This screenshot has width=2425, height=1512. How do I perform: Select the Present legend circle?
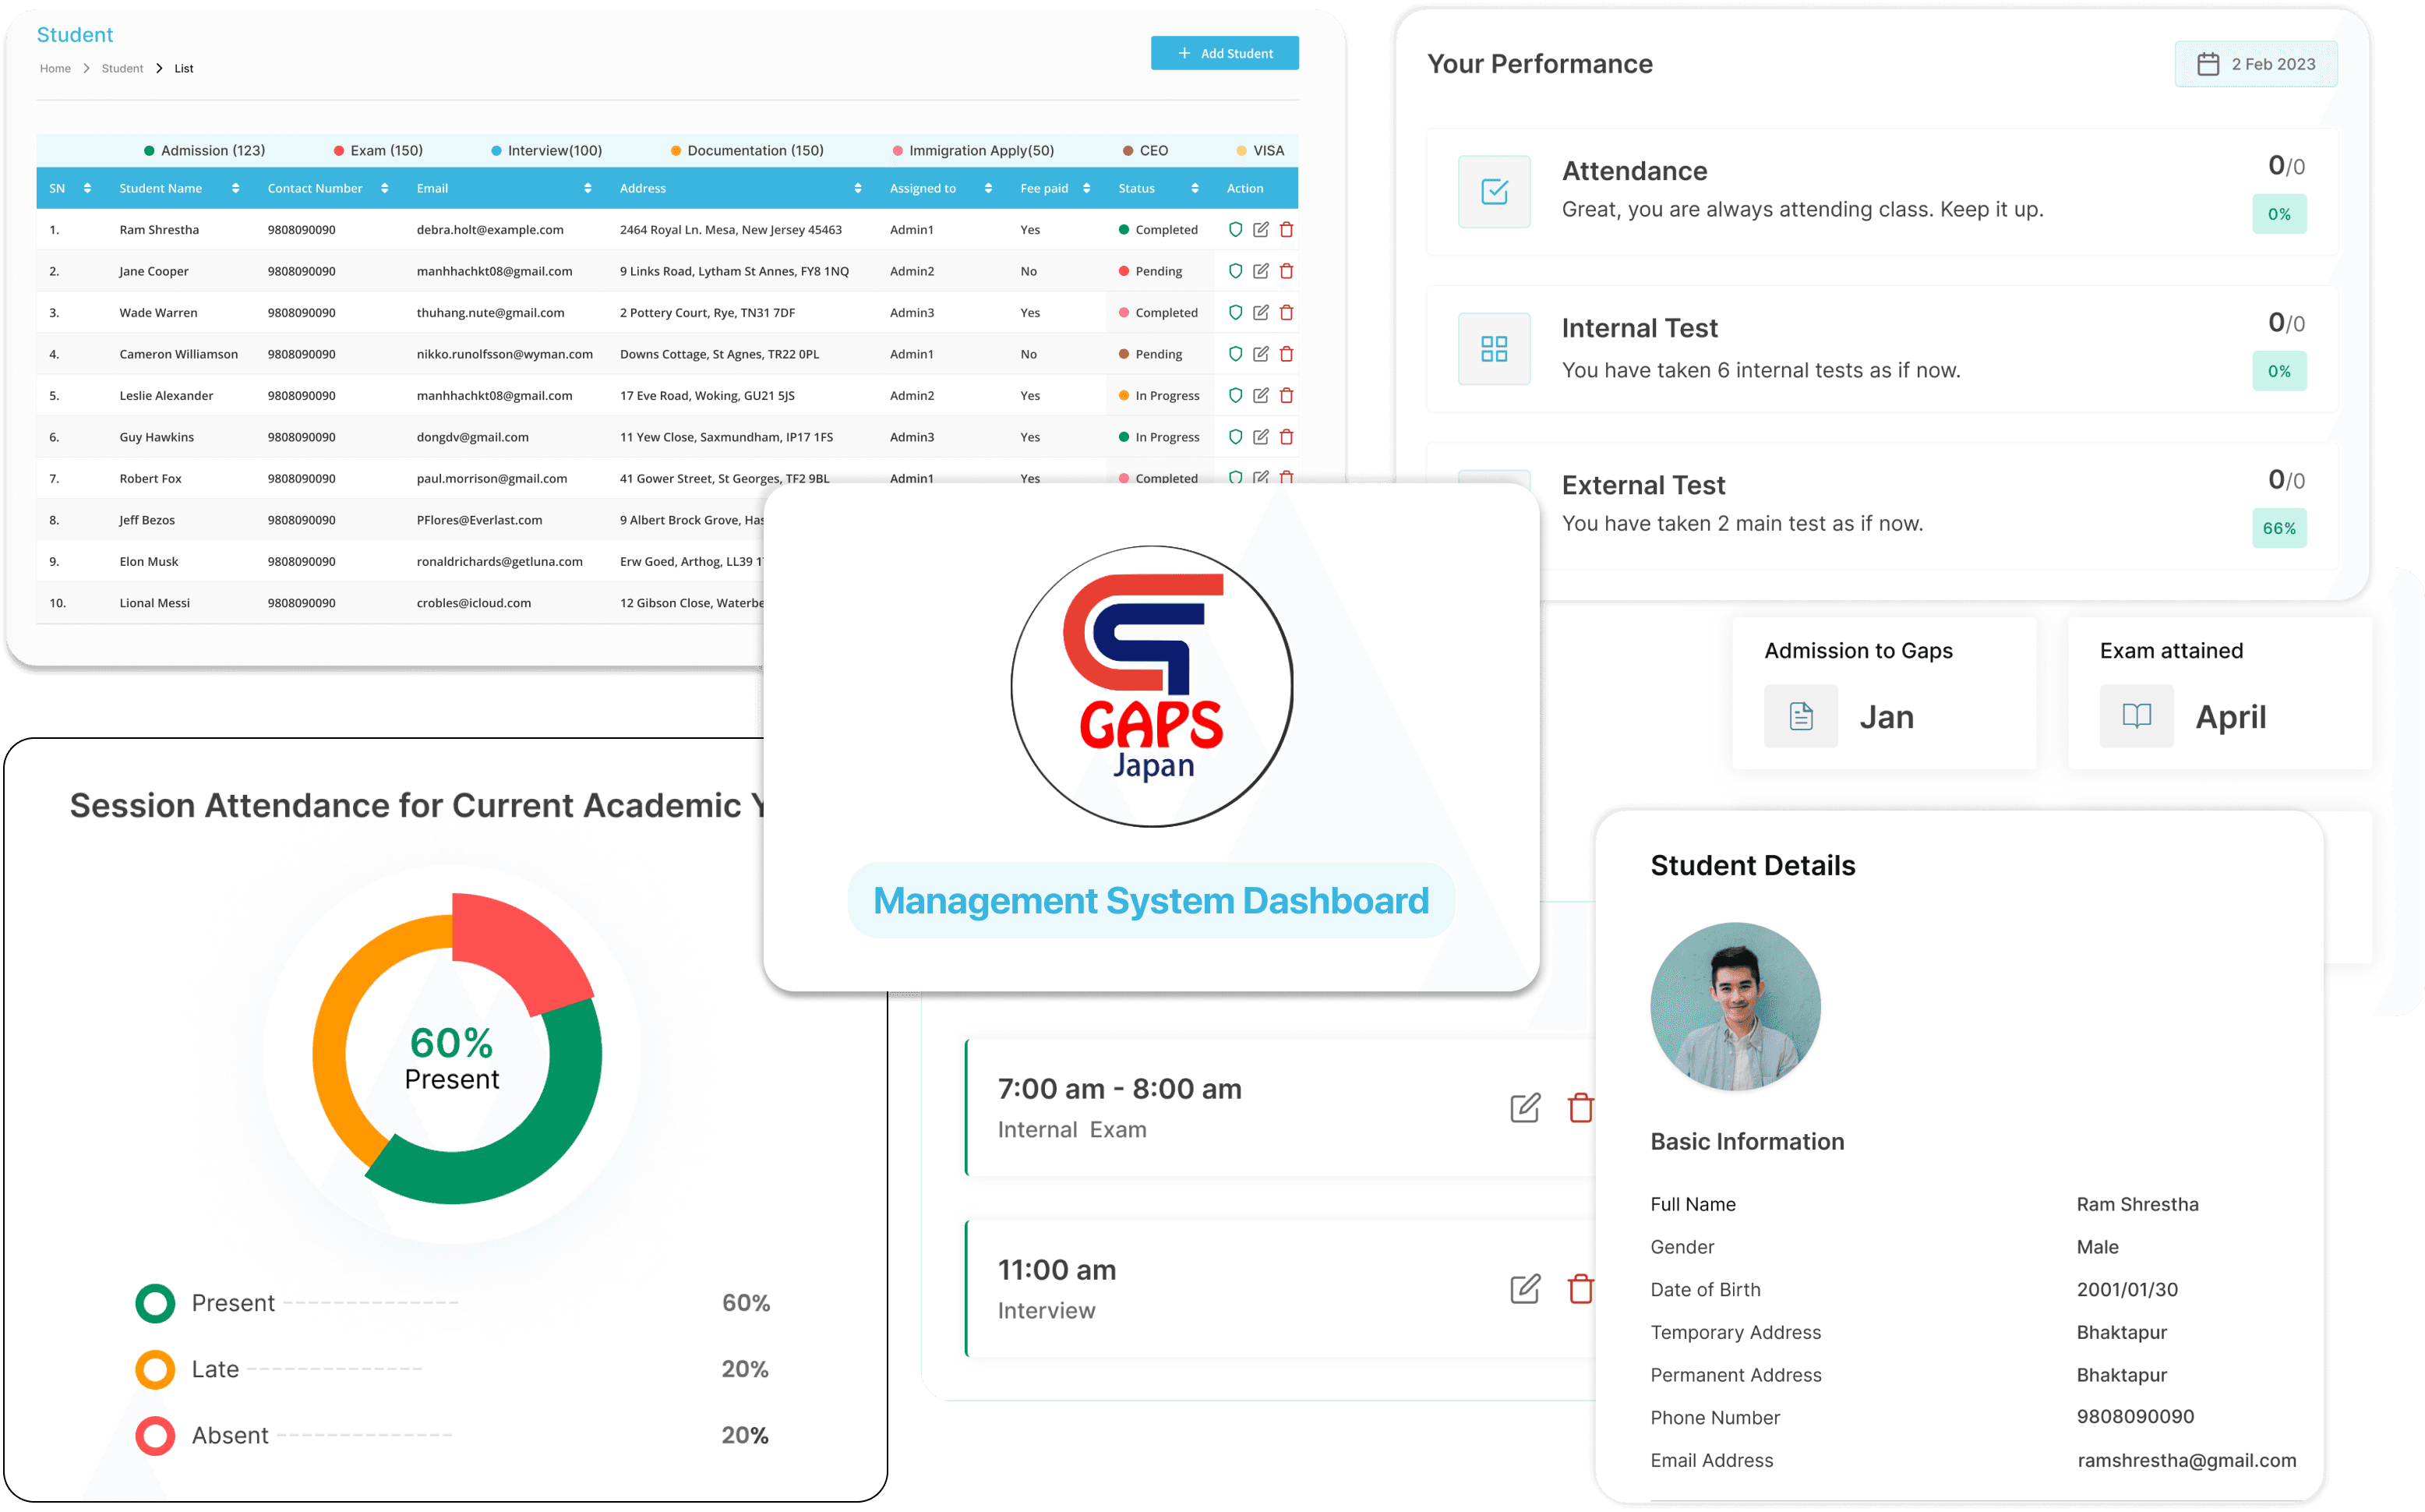(x=156, y=1303)
